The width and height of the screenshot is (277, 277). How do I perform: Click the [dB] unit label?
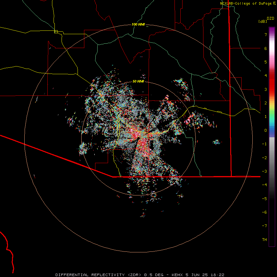[263, 21]
